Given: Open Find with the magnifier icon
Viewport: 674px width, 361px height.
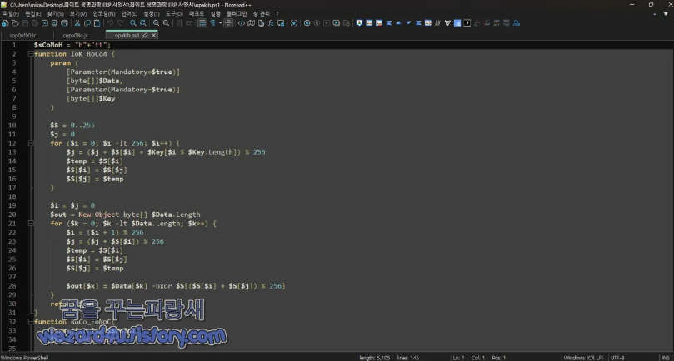Looking at the screenshot, I should (x=133, y=23).
